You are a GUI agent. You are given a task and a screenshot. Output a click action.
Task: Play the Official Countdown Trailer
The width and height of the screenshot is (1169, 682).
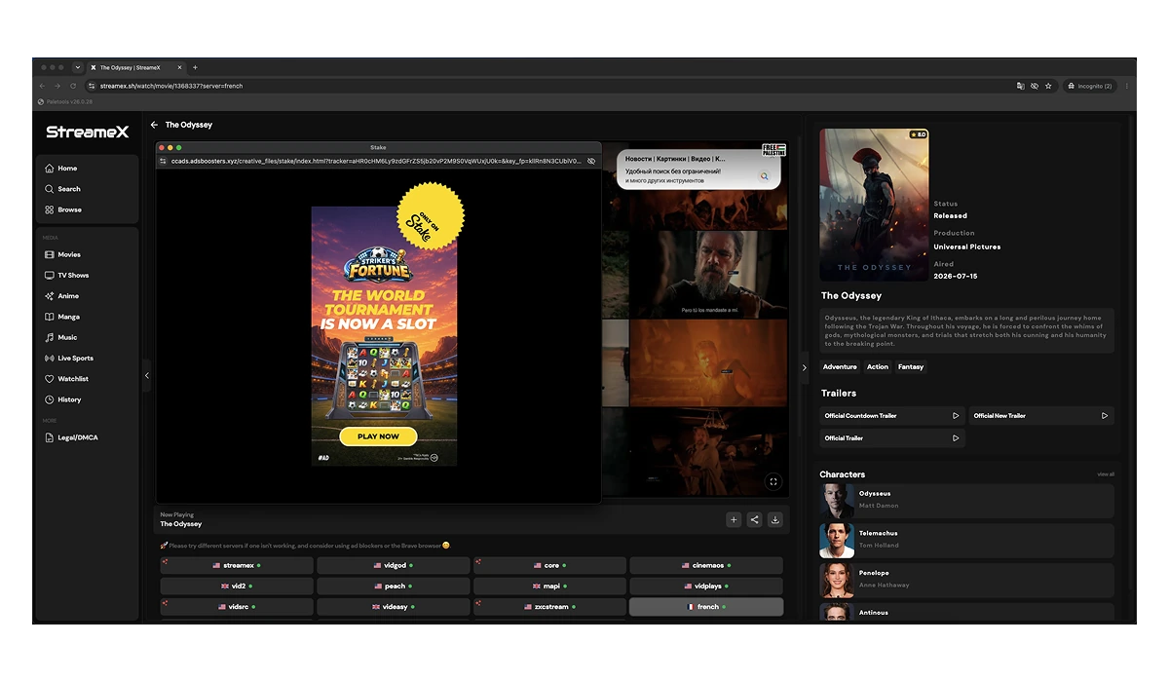point(892,416)
